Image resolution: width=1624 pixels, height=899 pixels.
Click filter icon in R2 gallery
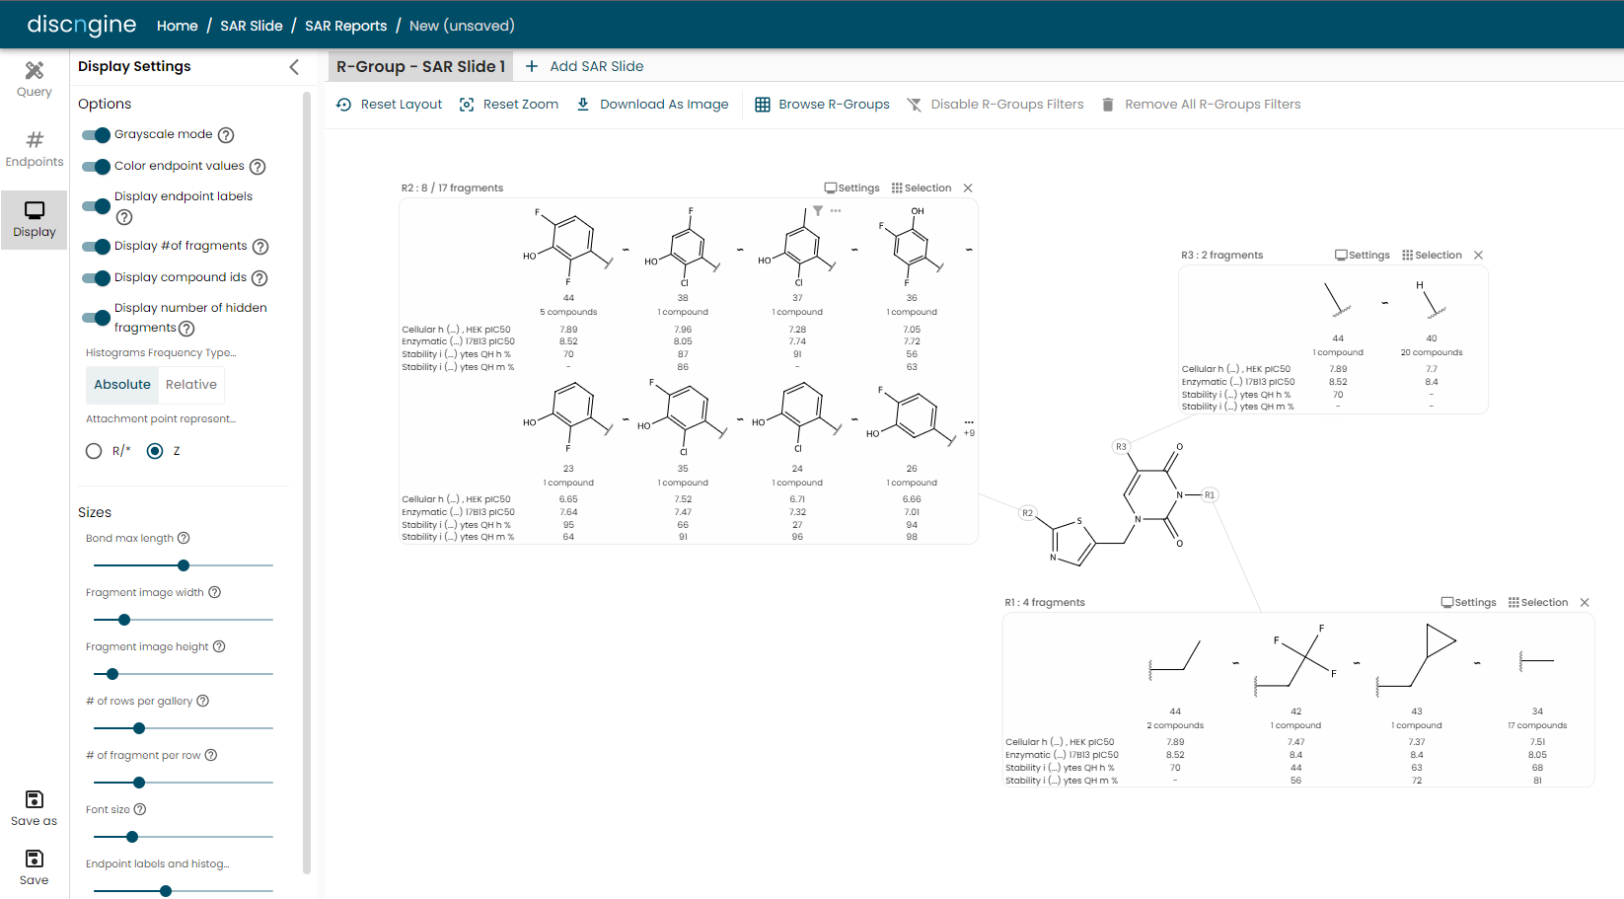(x=818, y=211)
